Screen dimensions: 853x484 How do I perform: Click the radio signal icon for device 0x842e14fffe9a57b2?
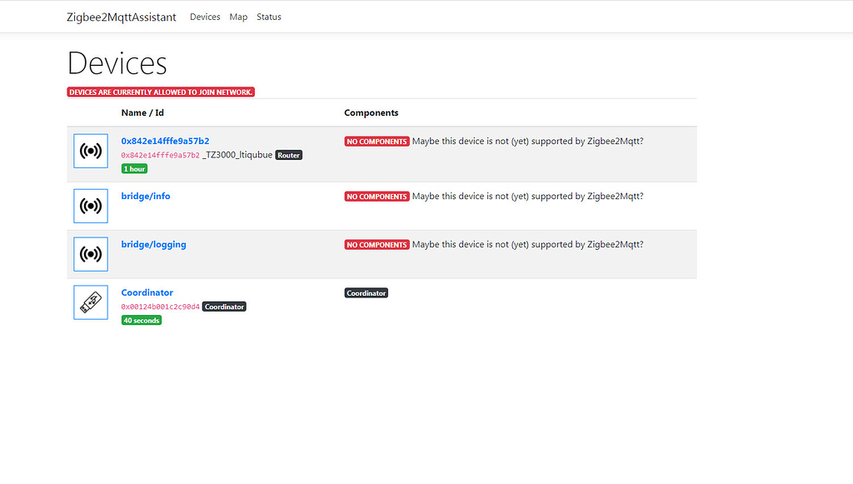[91, 151]
